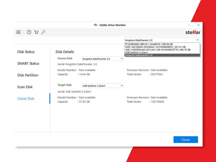Switch to Disk Partition tab

point(28,75)
